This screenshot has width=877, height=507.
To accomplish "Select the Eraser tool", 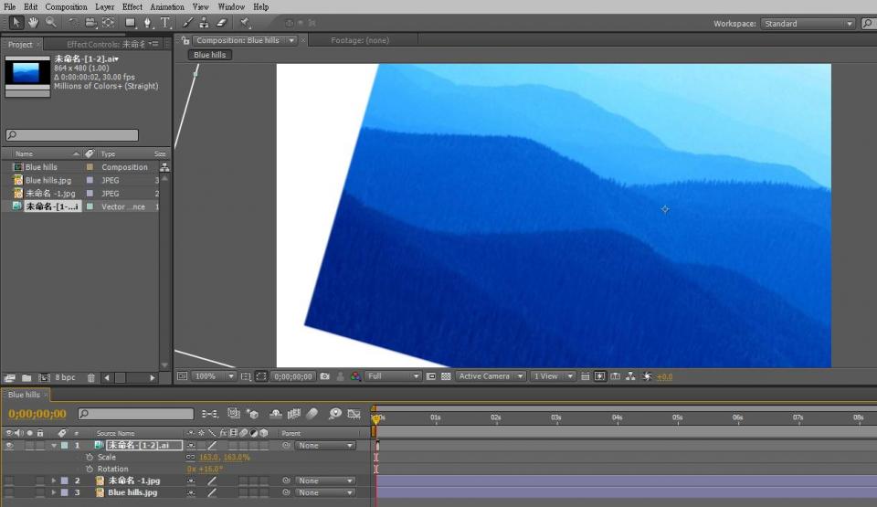I will tap(221, 22).
